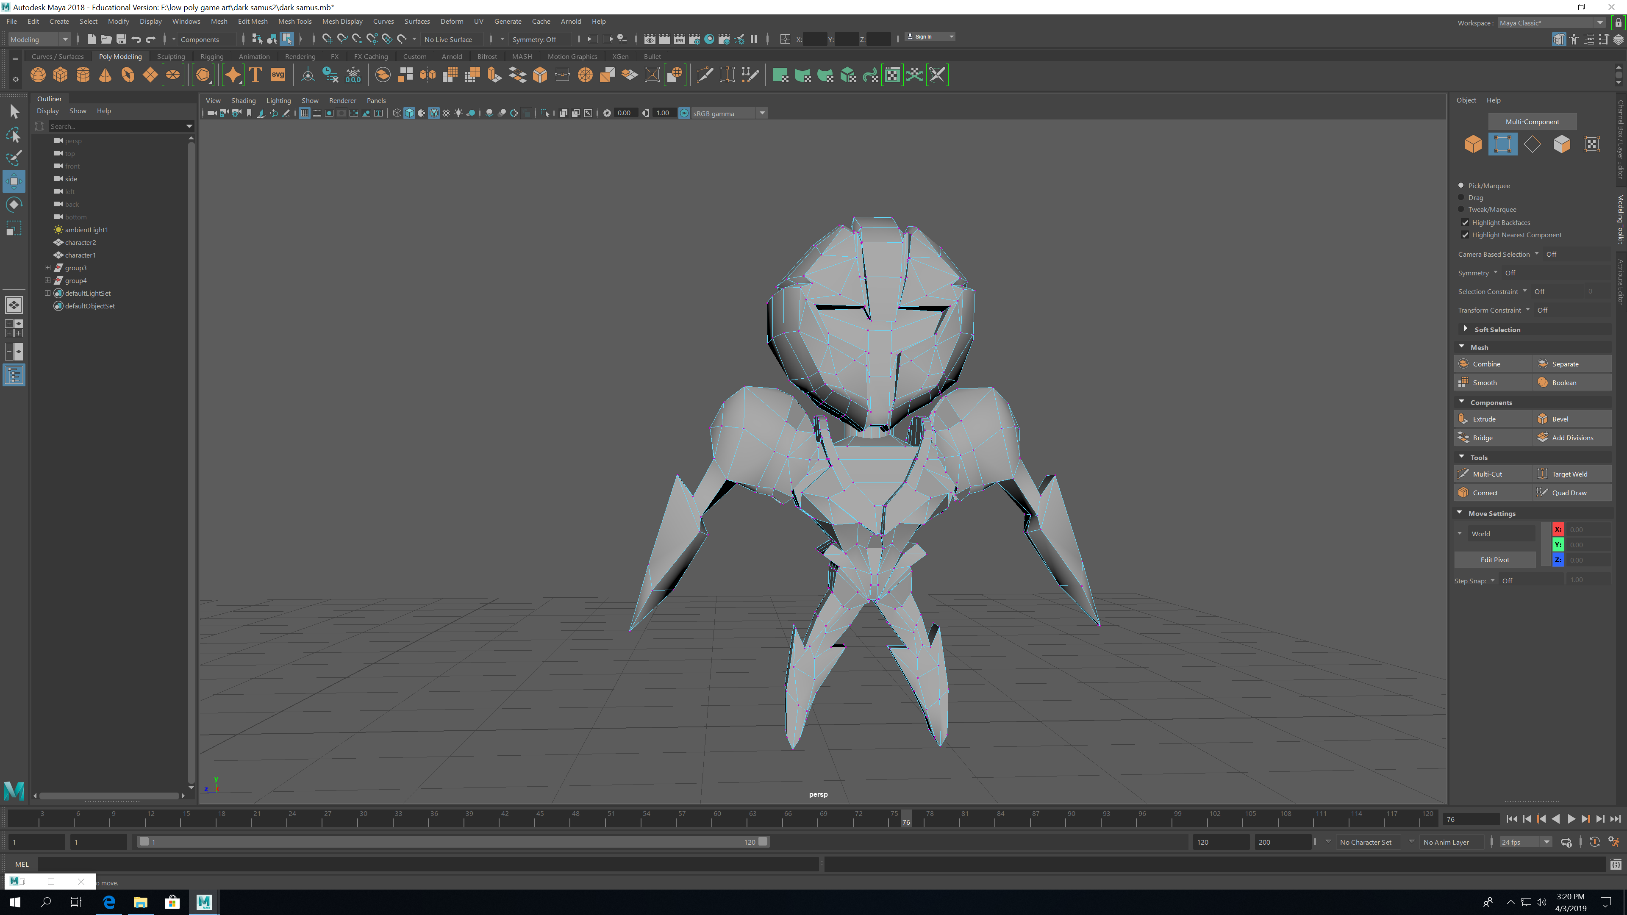Viewport: 1627px width, 915px height.
Task: Click the polygon sphere shelf icon
Action: pyautogui.click(x=38, y=75)
